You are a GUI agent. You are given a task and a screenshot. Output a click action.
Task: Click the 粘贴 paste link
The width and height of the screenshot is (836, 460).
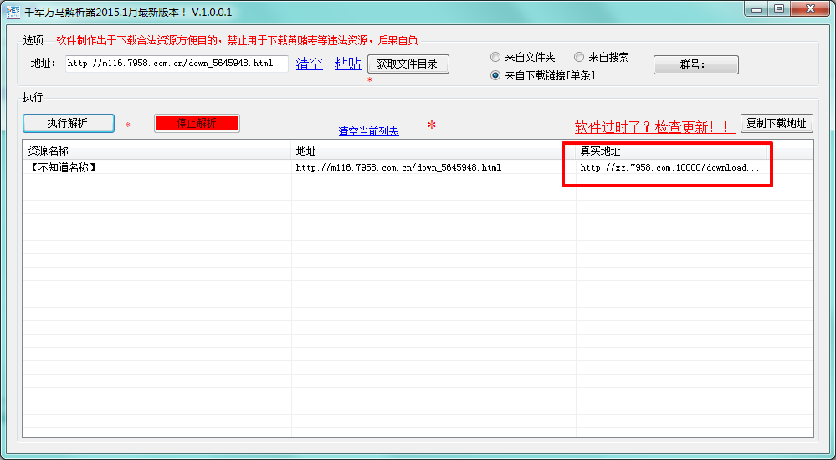click(x=347, y=64)
